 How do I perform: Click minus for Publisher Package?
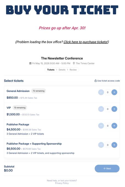pyautogui.click(x=101, y=126)
